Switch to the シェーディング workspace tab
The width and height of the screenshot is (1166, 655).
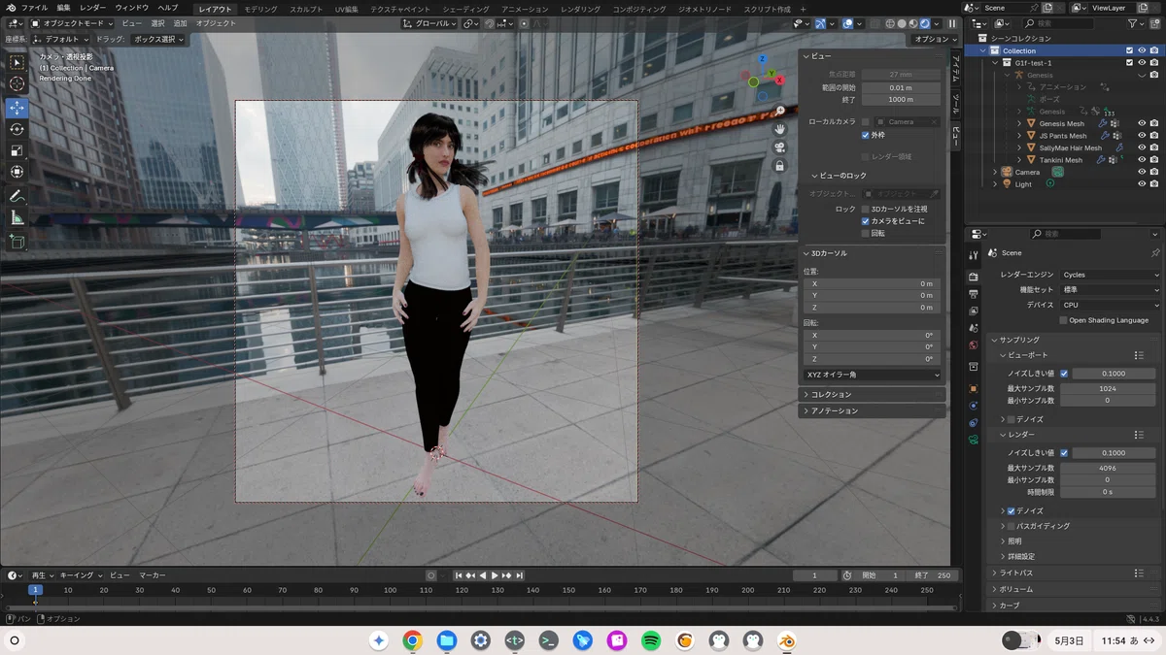pos(466,9)
